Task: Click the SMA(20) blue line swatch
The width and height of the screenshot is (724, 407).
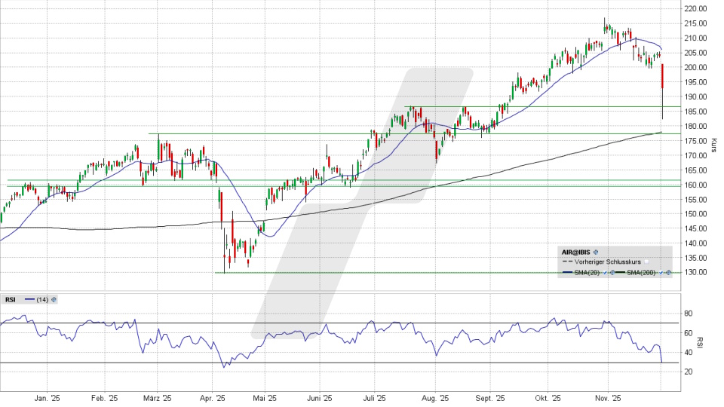Action: [x=568, y=272]
